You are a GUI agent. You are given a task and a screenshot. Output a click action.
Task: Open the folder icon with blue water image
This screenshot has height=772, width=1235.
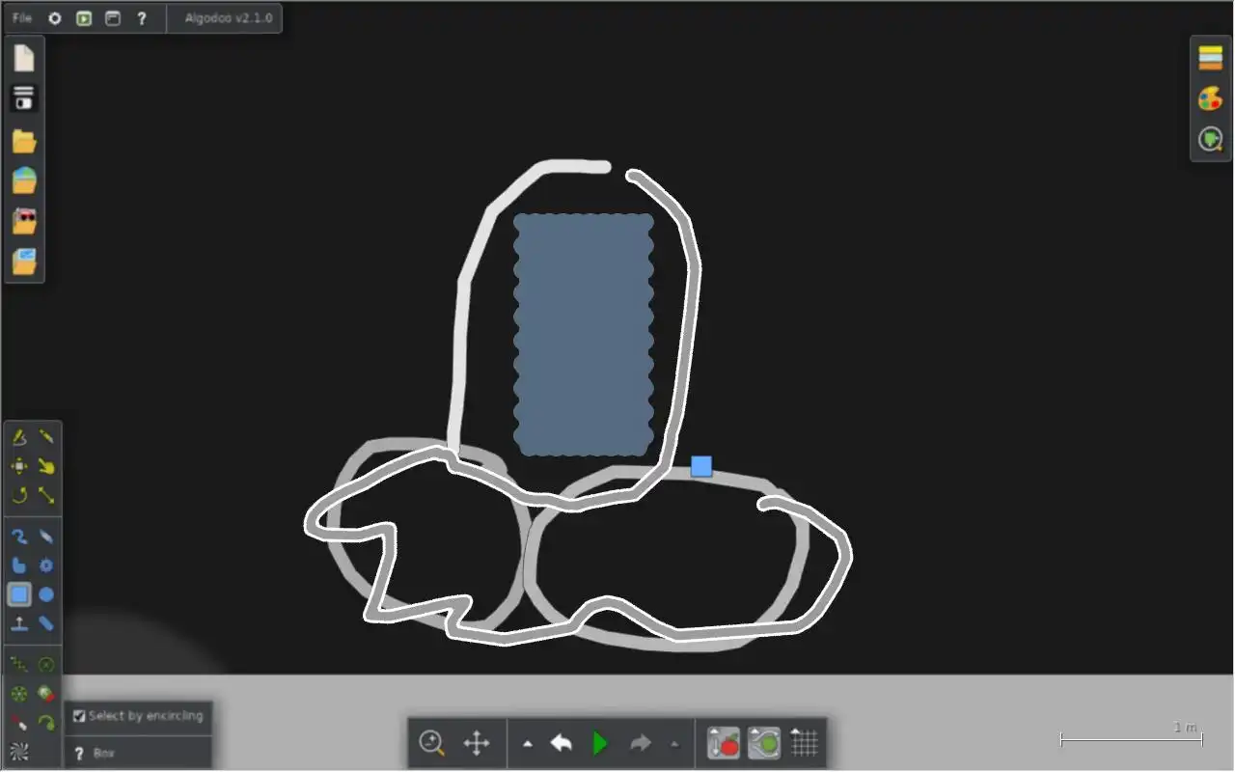coord(24,180)
